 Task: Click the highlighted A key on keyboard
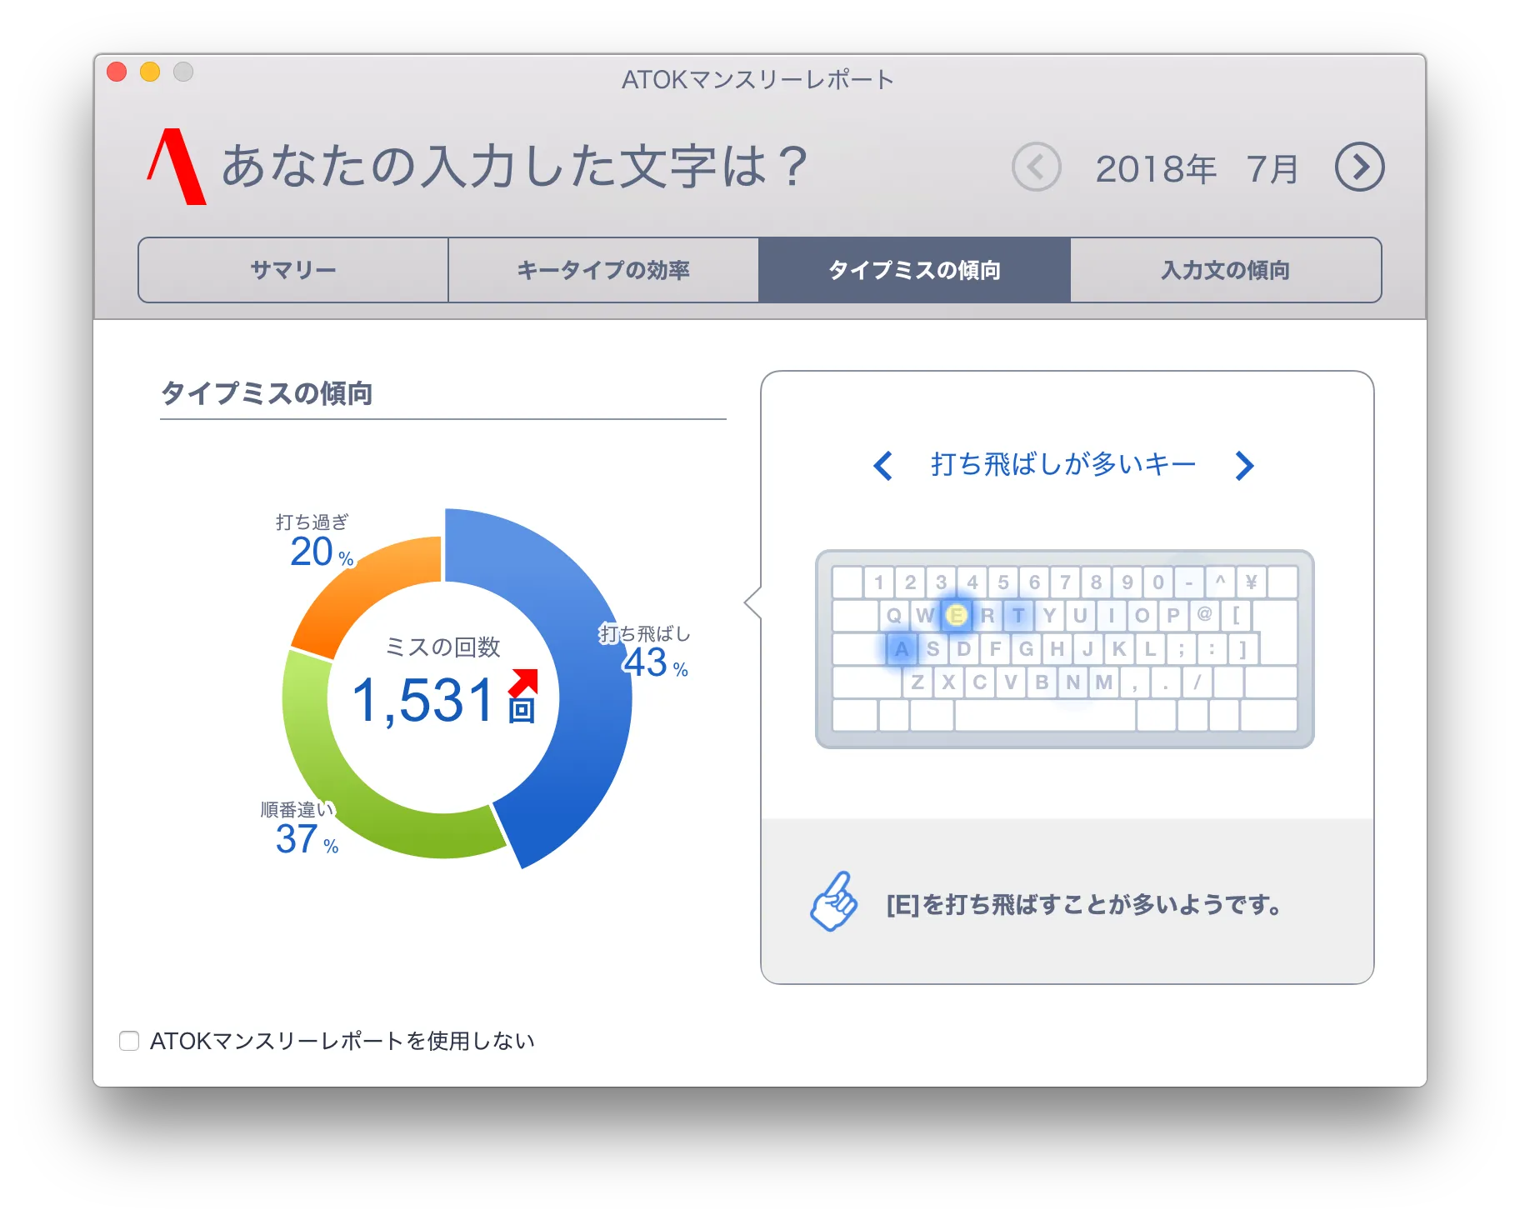coord(901,649)
